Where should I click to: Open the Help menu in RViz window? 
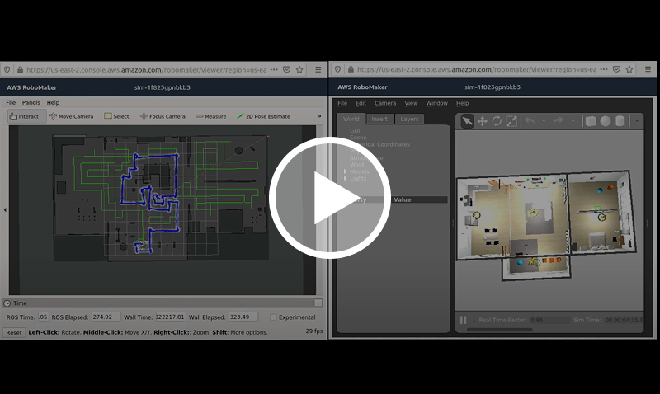coord(53,102)
